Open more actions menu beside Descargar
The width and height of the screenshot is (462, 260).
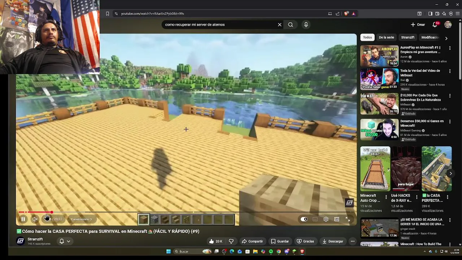tap(353, 241)
